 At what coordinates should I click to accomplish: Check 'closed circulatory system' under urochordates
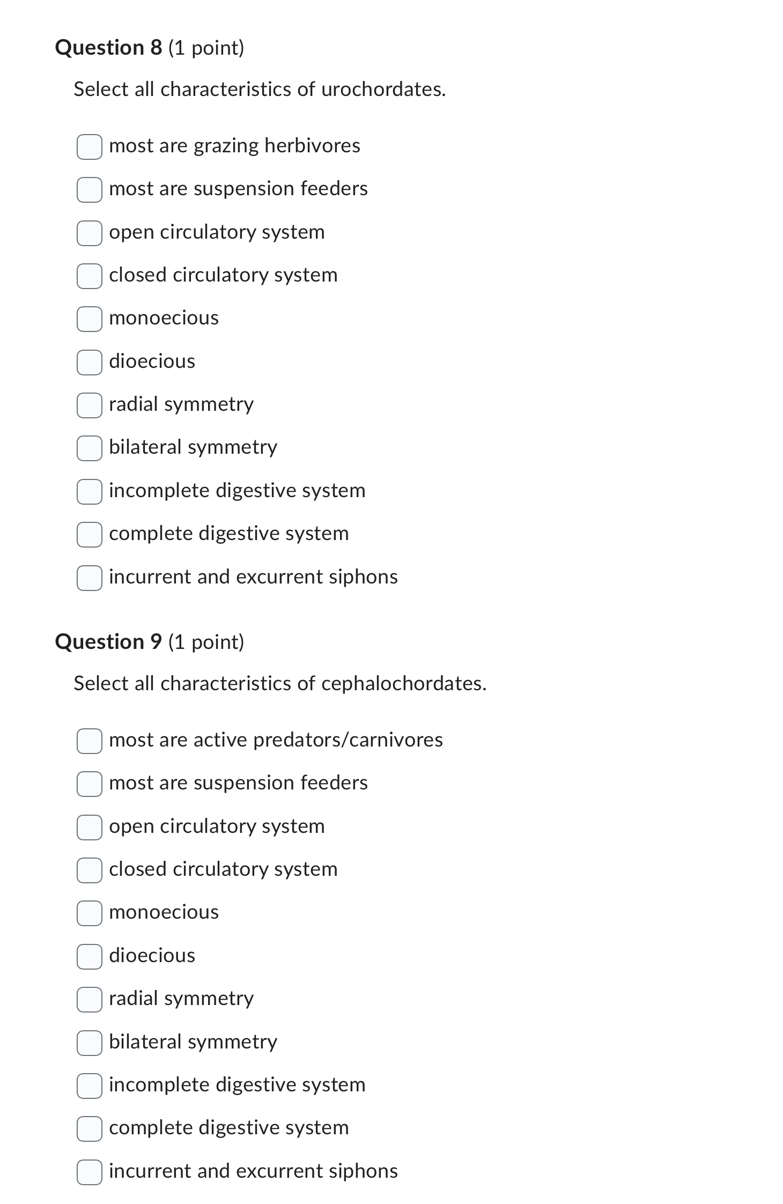[89, 276]
